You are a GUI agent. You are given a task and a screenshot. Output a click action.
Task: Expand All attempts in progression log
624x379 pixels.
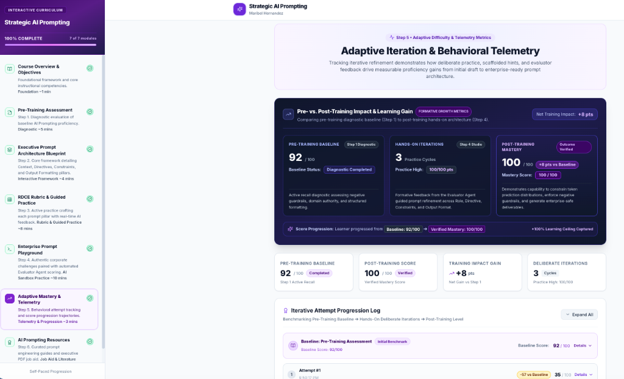click(580, 314)
